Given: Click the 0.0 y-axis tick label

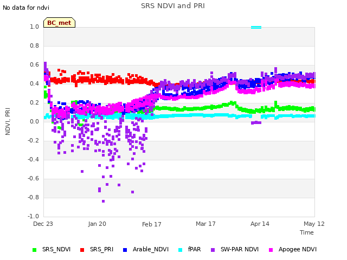Looking at the screenshot, I should point(35,121).
